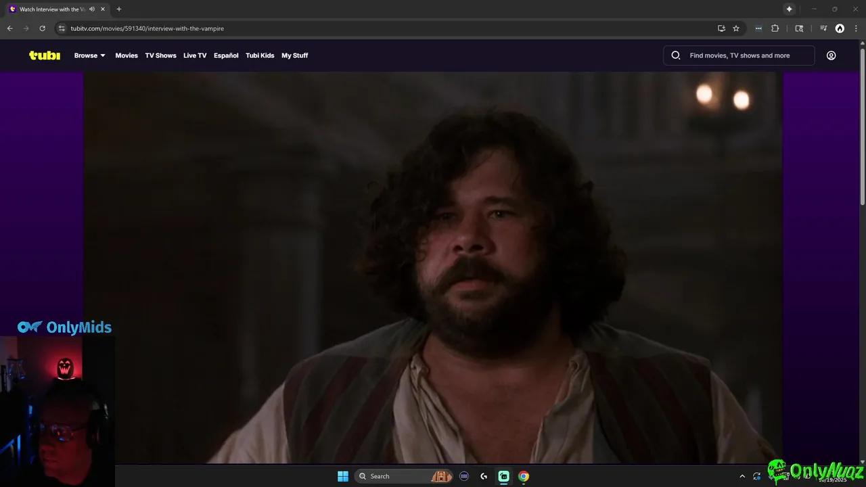Viewport: 866px width, 487px height.
Task: Show hidden system tray icons chevron
Action: click(742, 476)
